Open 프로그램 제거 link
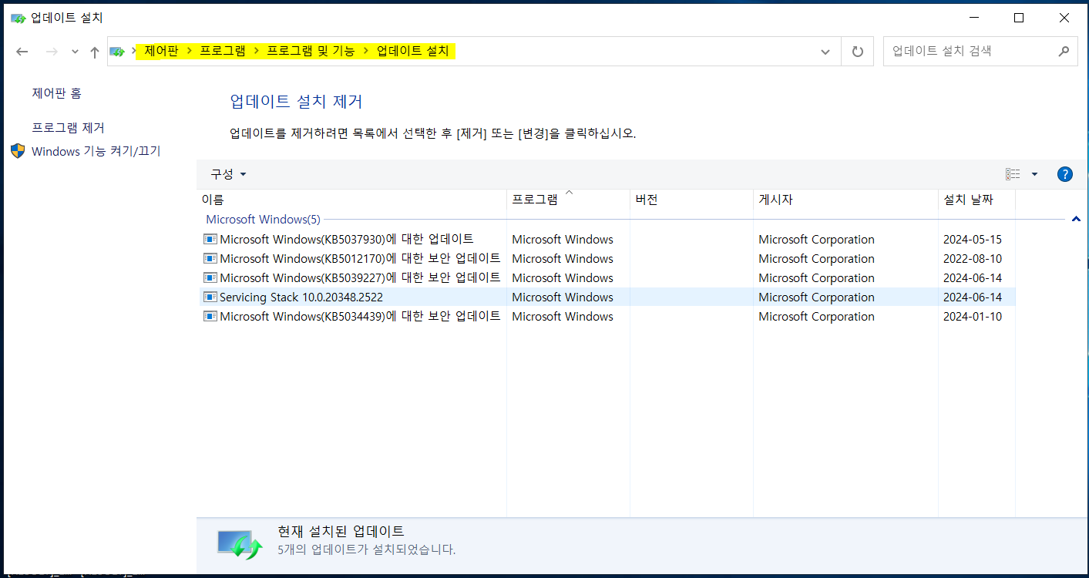The height and width of the screenshot is (578, 1089). coord(68,128)
